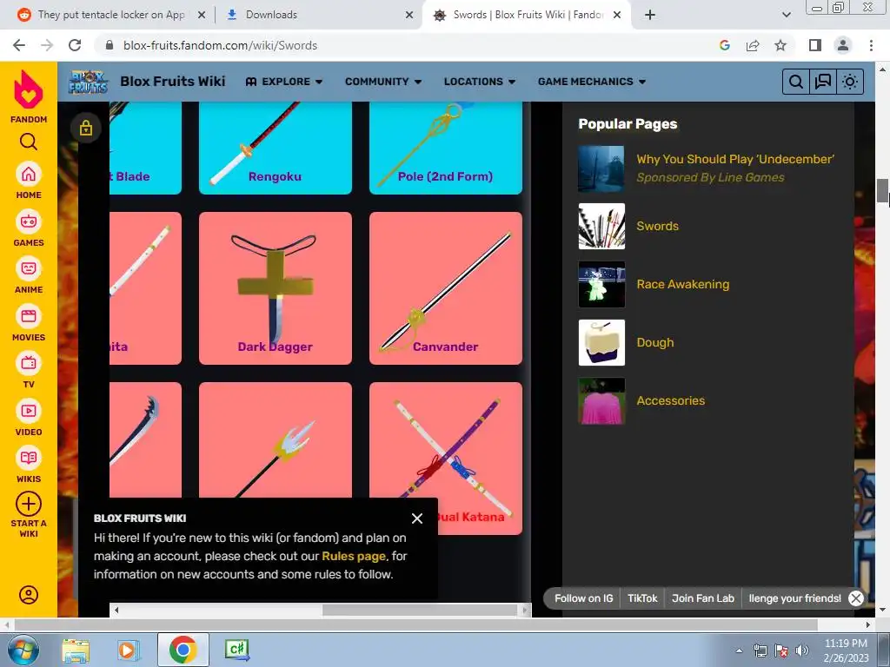
Task: Dismiss the social links bar
Action: 856,598
